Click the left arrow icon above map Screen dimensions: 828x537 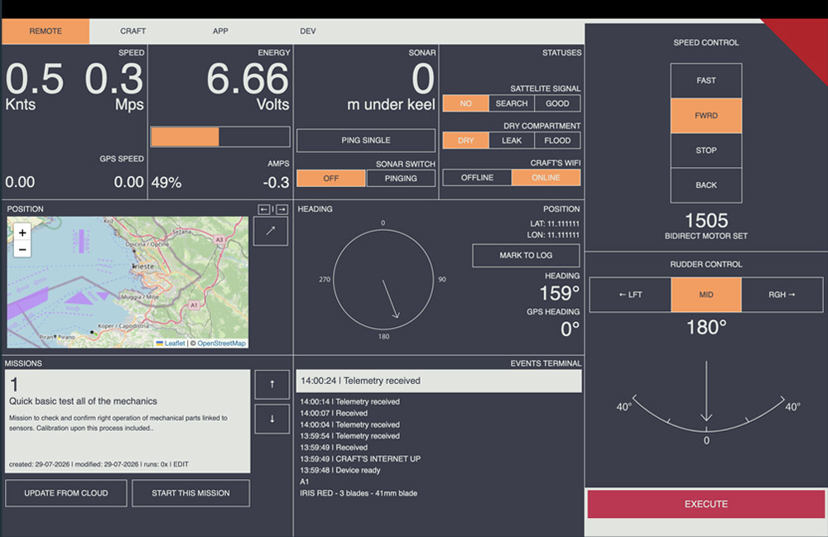(264, 209)
